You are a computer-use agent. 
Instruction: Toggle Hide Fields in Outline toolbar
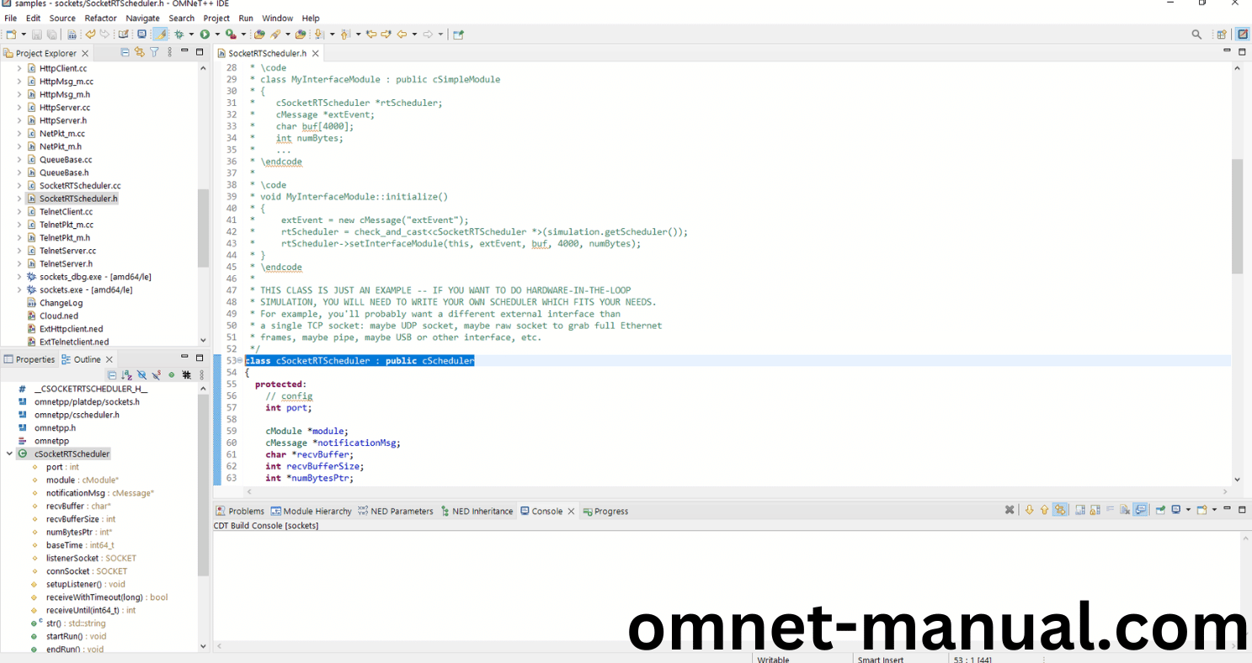pyautogui.click(x=141, y=375)
